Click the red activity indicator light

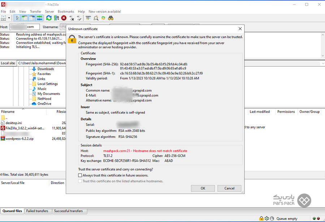pyautogui.click(x=318, y=218)
